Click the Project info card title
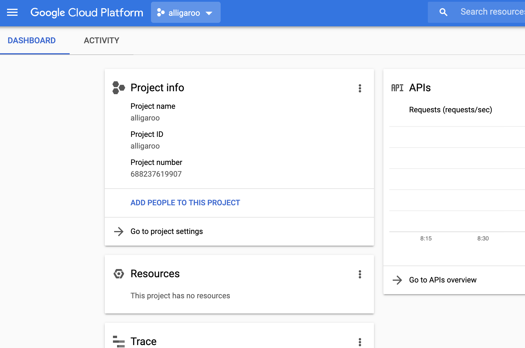This screenshot has height=348, width=525. (157, 88)
